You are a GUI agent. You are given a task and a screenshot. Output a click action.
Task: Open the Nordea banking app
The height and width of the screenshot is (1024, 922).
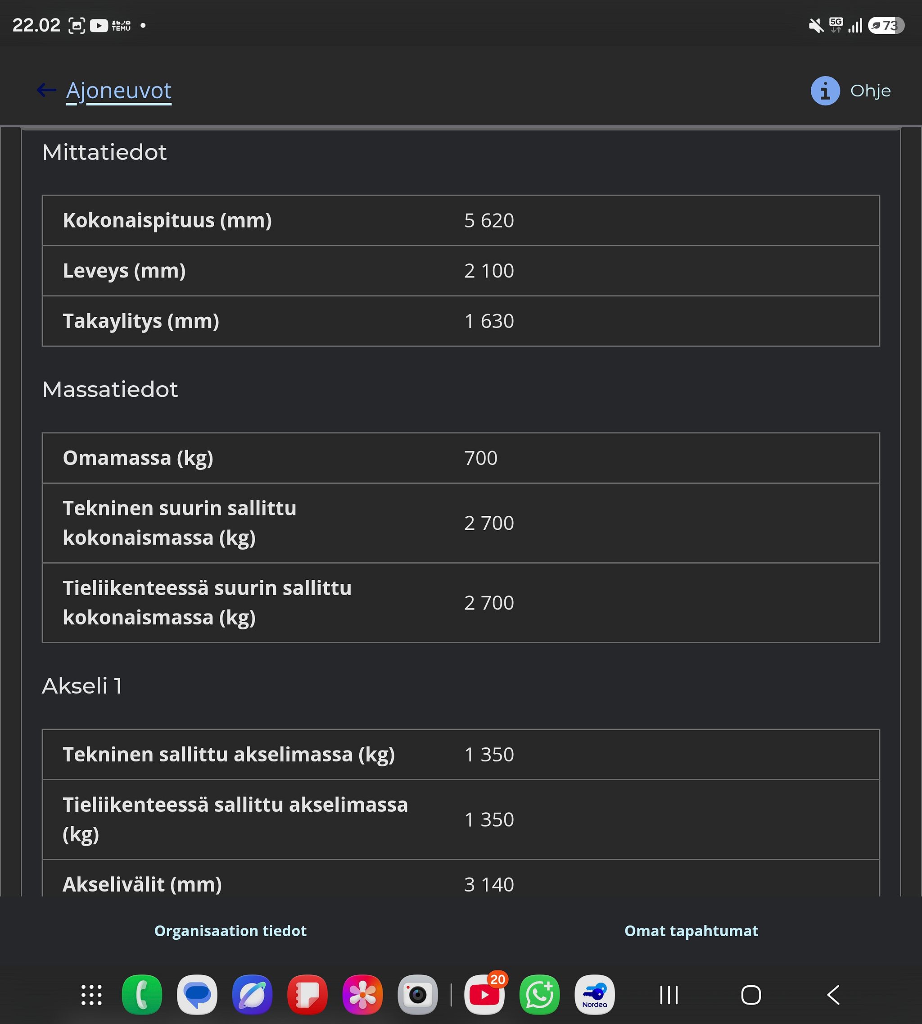click(595, 995)
